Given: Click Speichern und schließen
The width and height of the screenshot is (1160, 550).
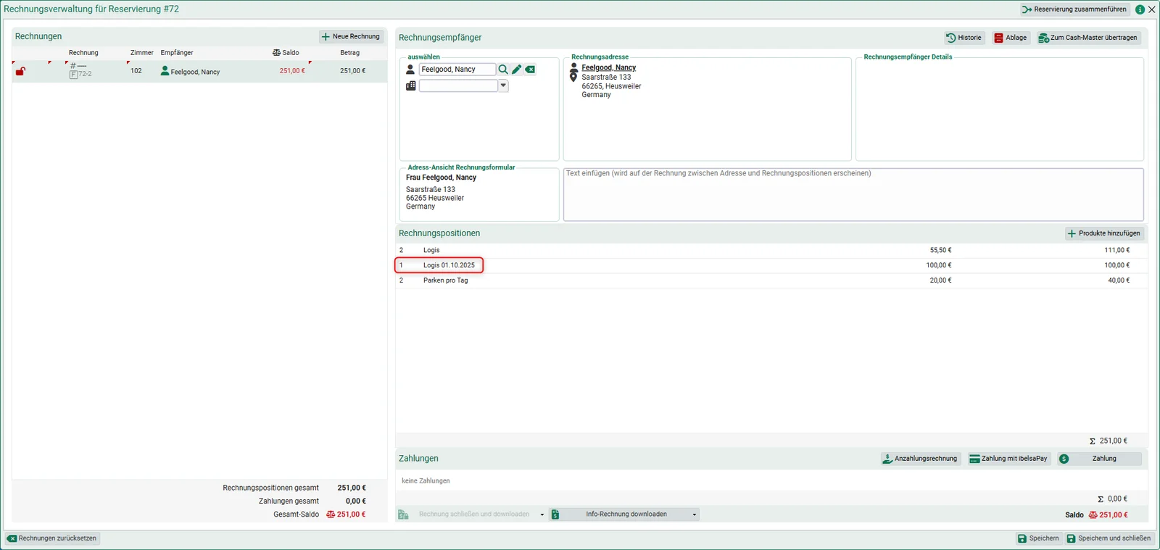Looking at the screenshot, I should [x=1109, y=538].
